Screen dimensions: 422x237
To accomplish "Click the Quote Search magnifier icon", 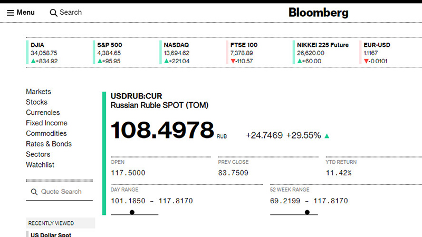I will point(34,192).
